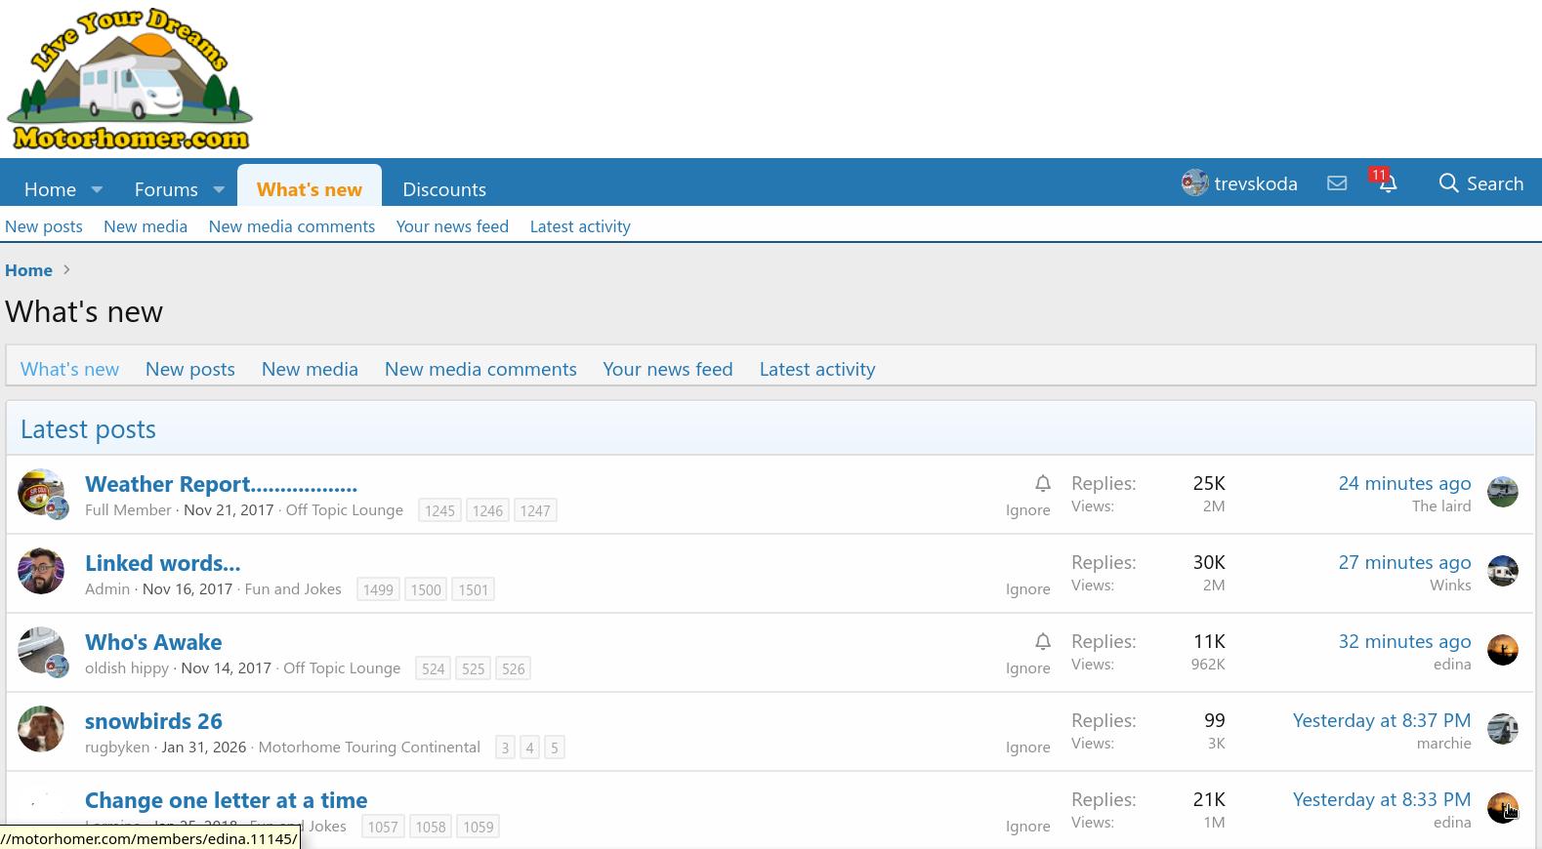The height and width of the screenshot is (849, 1542).
Task: Toggle the watch bell on Who's Awake thread
Action: click(x=1042, y=641)
